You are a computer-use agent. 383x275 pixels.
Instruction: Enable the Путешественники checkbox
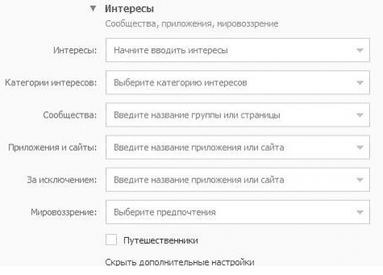tap(111, 240)
